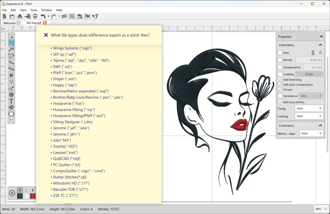Switch to the Welcome tab
Viewport: 330px width, 214px height.
pos(9,23)
